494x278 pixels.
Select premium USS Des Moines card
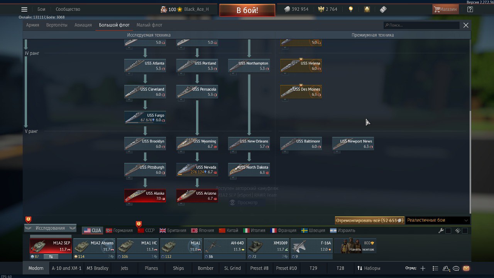click(x=301, y=92)
